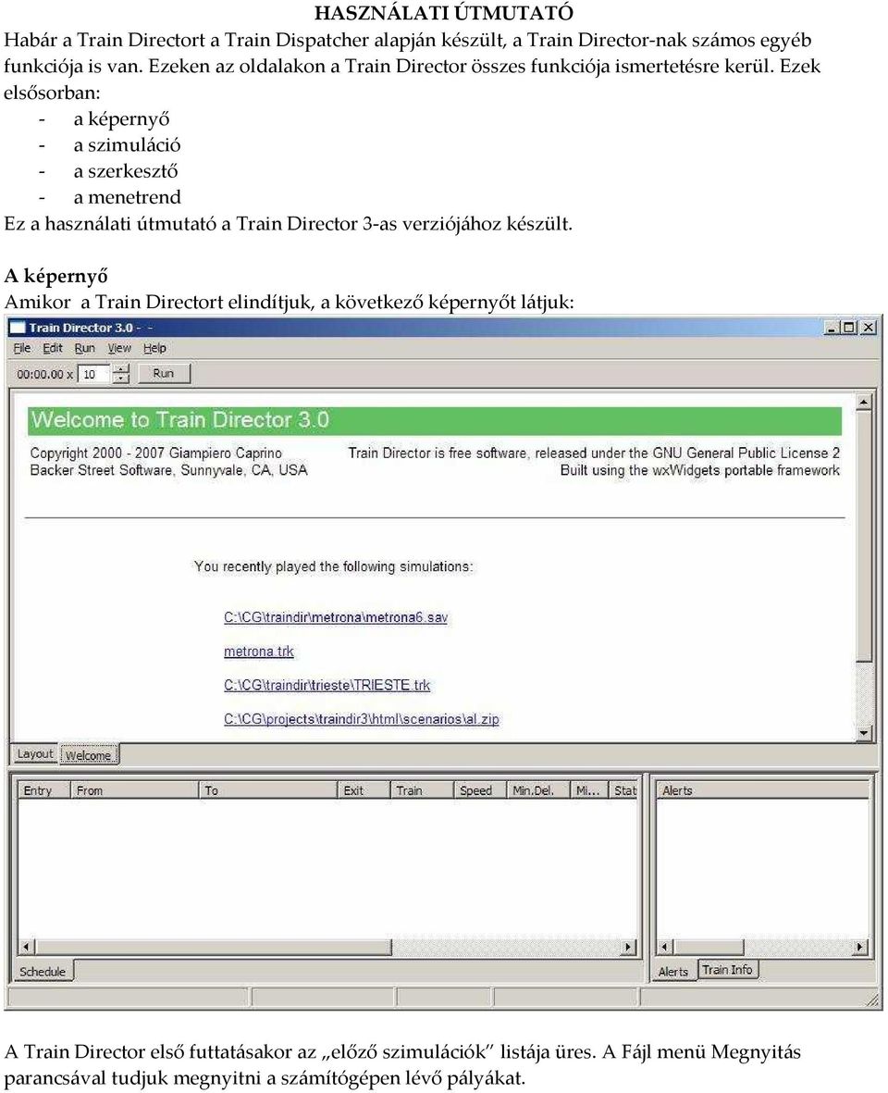The image size is (888, 1093).
Task: Select the Train Info tab
Action: 727,970
